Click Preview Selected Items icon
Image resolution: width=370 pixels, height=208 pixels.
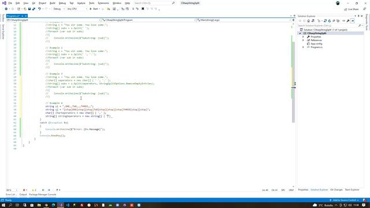tap(352, 21)
